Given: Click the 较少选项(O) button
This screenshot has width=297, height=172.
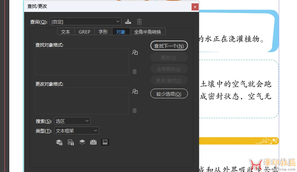Looking at the screenshot, I should pos(169,94).
